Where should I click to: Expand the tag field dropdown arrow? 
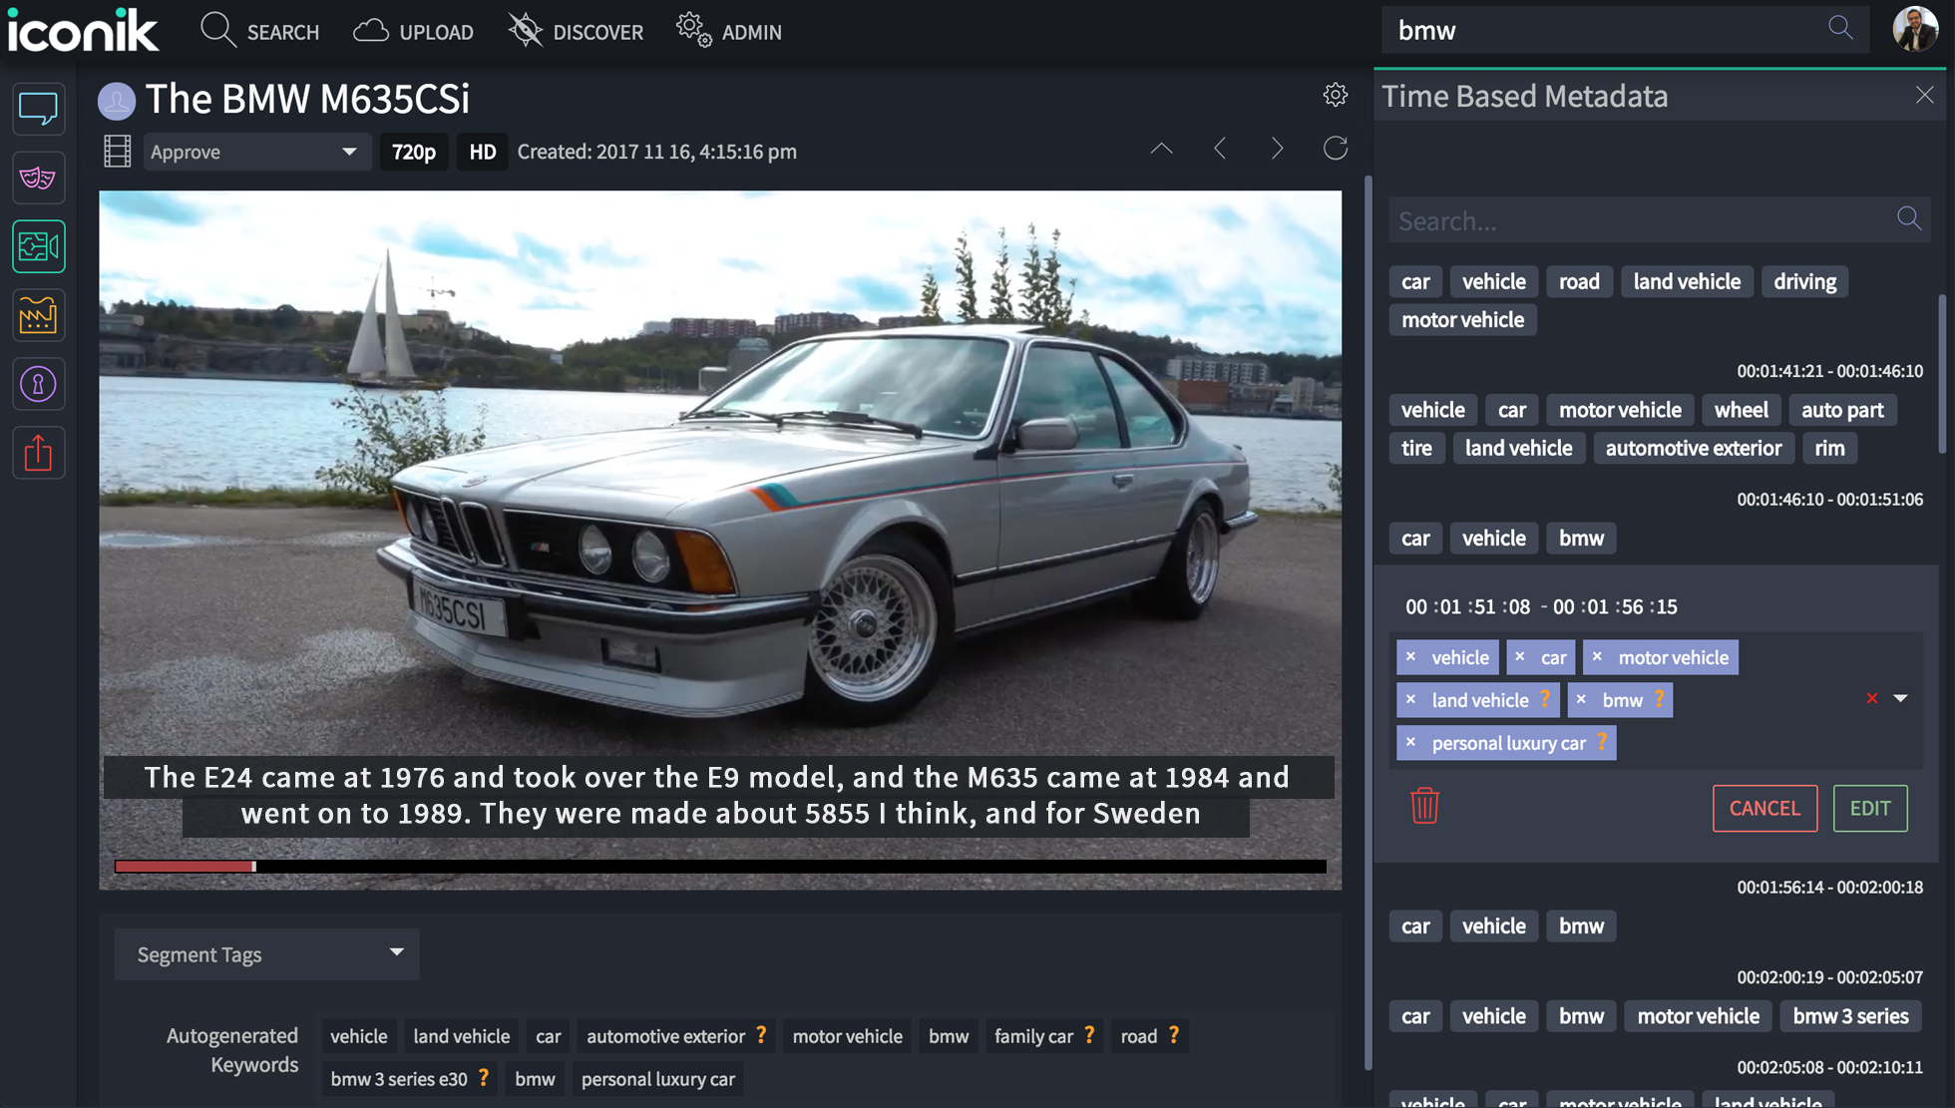click(1900, 699)
